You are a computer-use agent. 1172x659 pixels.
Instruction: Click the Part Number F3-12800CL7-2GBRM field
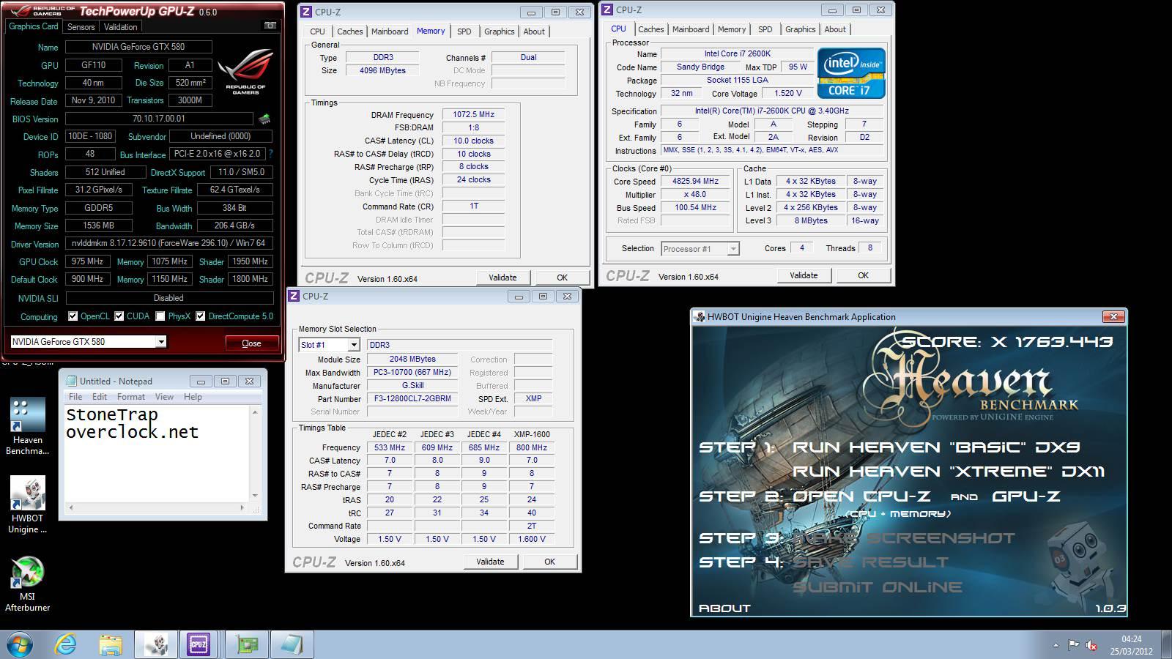[x=412, y=398]
